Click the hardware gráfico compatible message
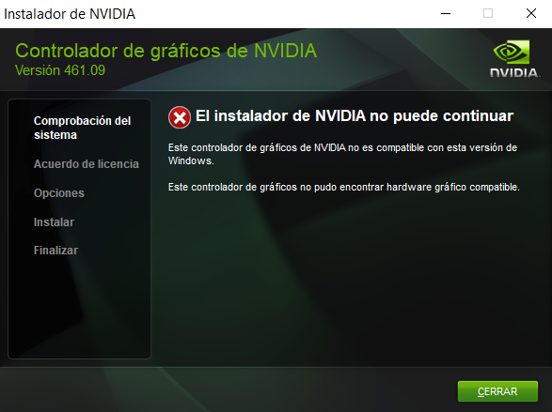Viewport: 552px width, 412px height. point(344,187)
